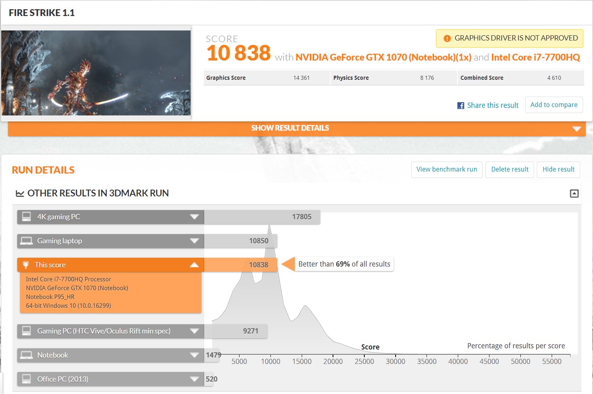
Task: Expand the Office PC (2013) row arrow
Action: [x=194, y=379]
